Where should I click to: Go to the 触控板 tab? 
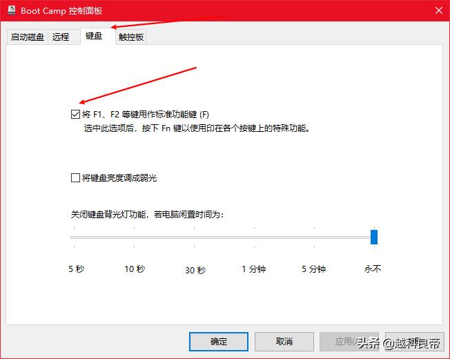131,37
